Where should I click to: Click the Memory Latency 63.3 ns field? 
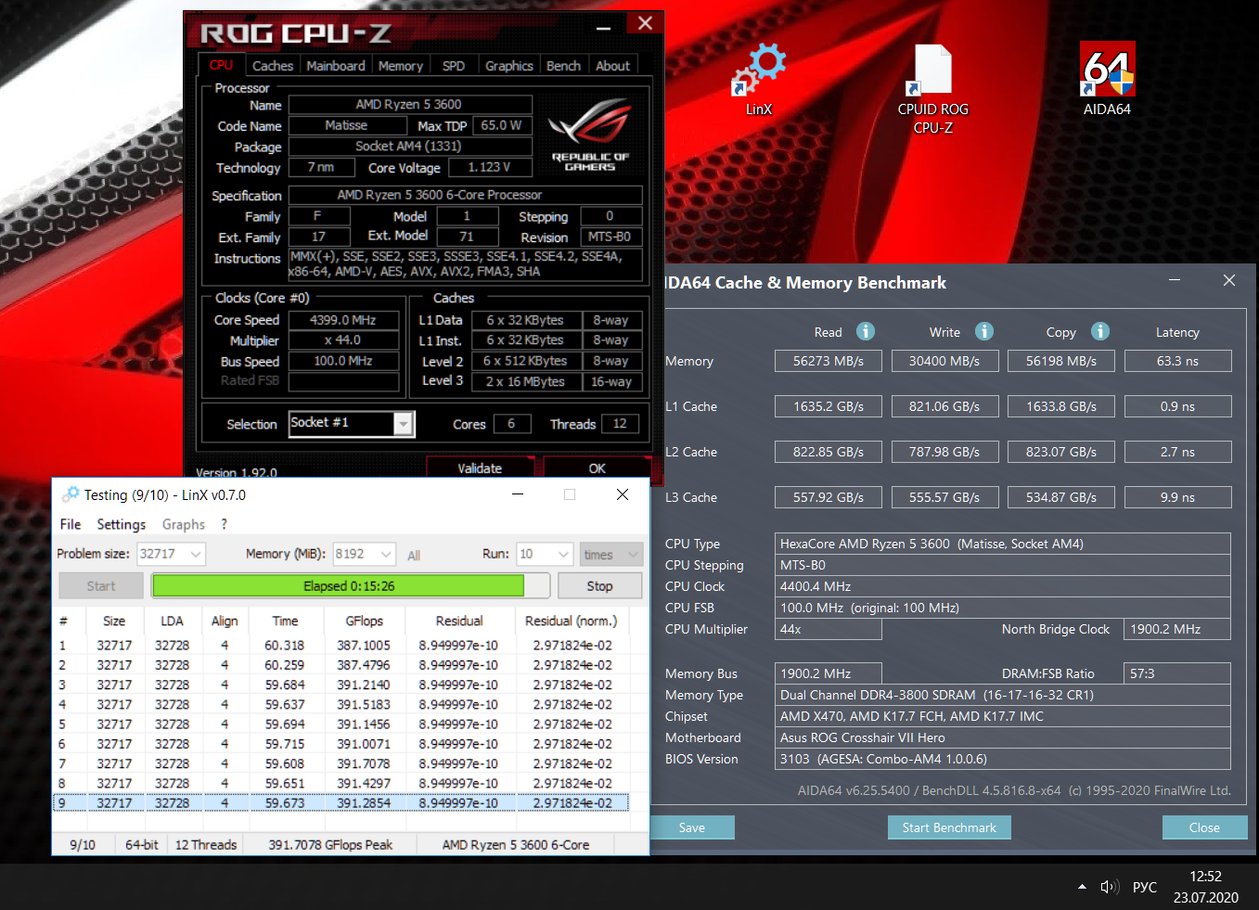click(x=1177, y=361)
